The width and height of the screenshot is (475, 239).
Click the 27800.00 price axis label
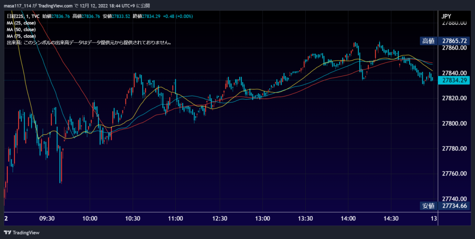[x=454, y=123]
